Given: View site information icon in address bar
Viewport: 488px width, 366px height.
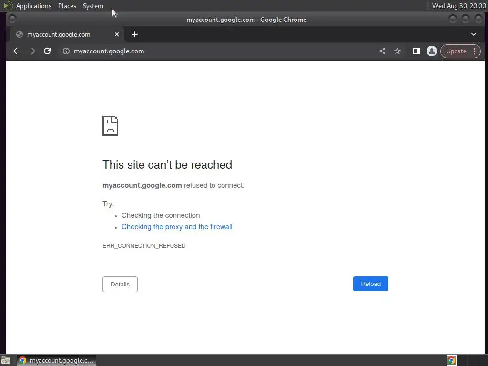Looking at the screenshot, I should (x=66, y=51).
